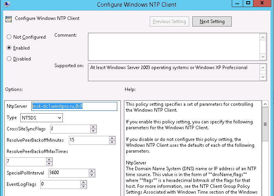Close the Configure Windows NTP Client window
The image size is (274, 196).
pyautogui.click(x=262, y=3)
